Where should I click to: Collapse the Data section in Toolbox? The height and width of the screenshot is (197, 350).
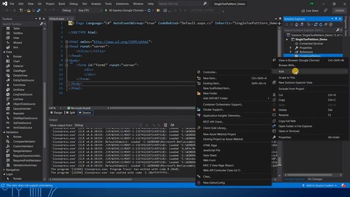click(x=4, y=52)
